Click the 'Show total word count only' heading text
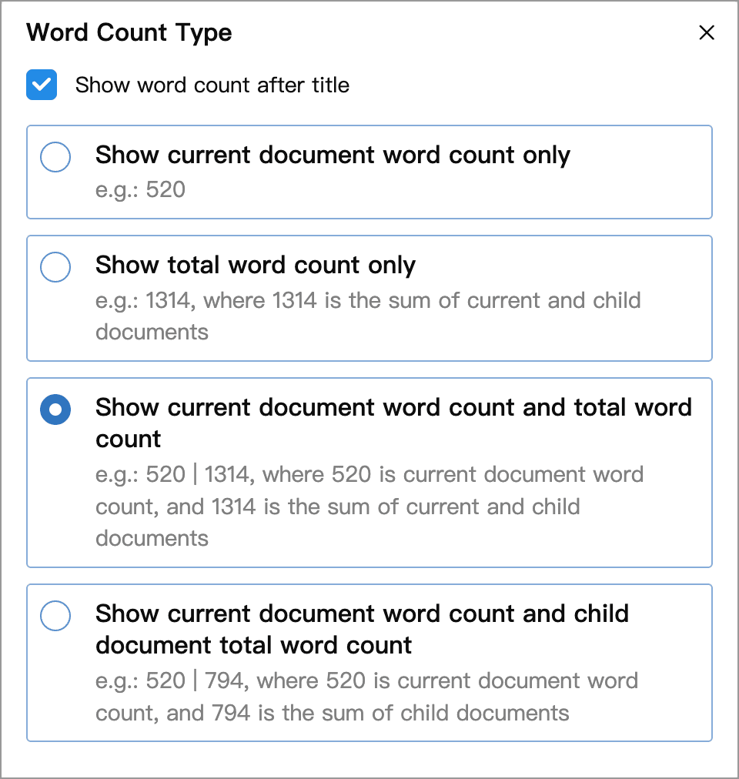Image resolution: width=739 pixels, height=779 pixels. click(256, 265)
